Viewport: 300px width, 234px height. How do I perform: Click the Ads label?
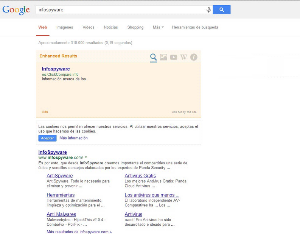click(x=45, y=112)
